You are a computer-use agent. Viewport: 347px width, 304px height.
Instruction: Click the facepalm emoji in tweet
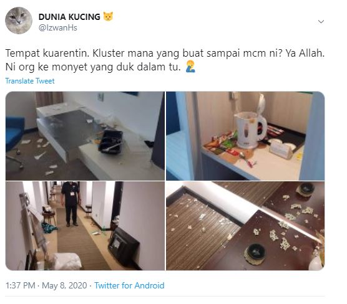click(190, 67)
